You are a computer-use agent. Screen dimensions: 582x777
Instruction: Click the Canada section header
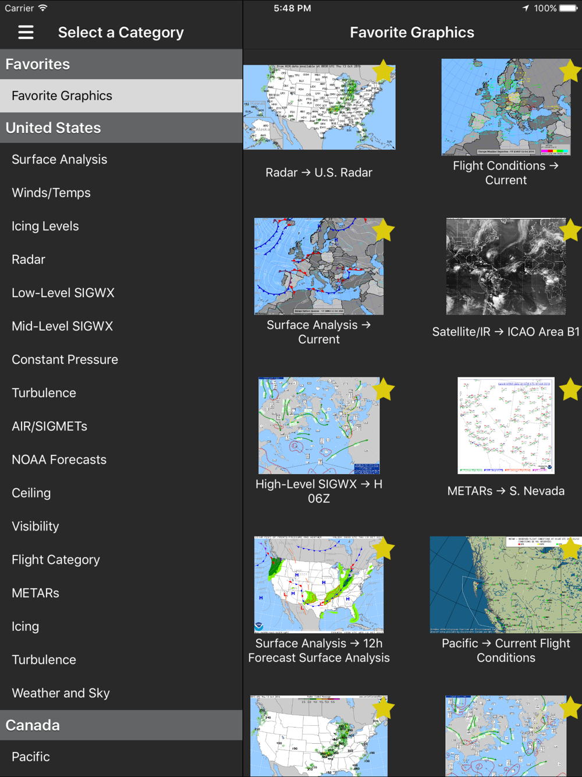(x=121, y=725)
